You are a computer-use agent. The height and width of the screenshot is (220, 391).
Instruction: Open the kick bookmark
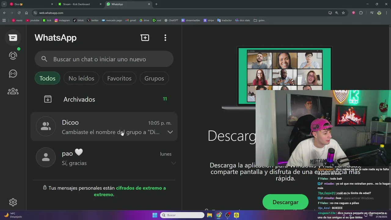pos(47,20)
